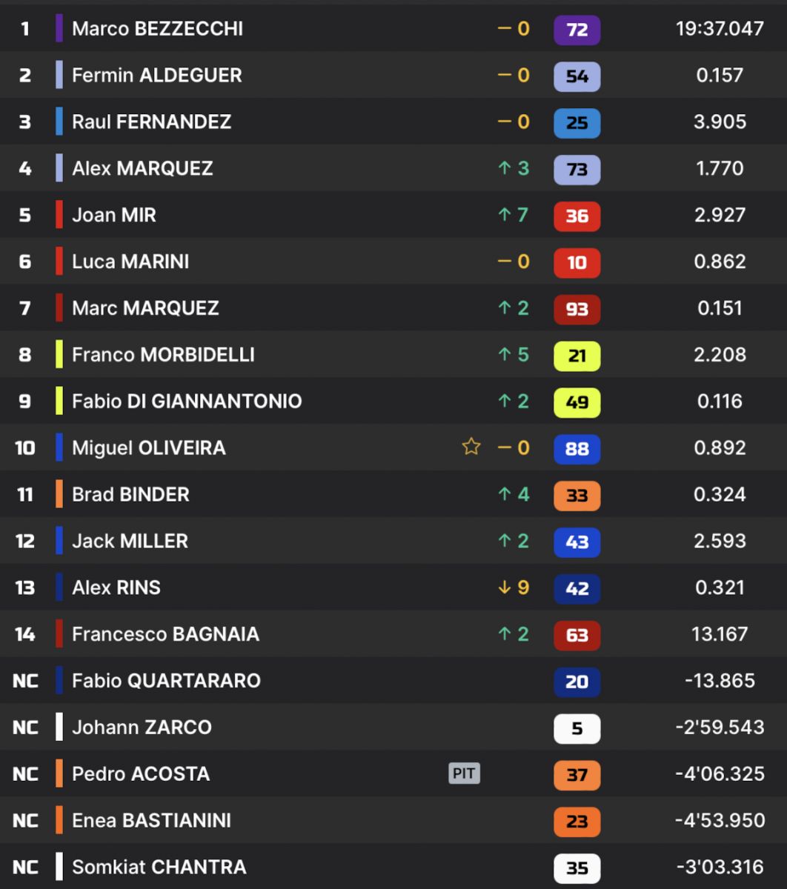This screenshot has width=787, height=889.
Task: Click the purple team color bar beside Bezzecchi
Action: point(59,29)
